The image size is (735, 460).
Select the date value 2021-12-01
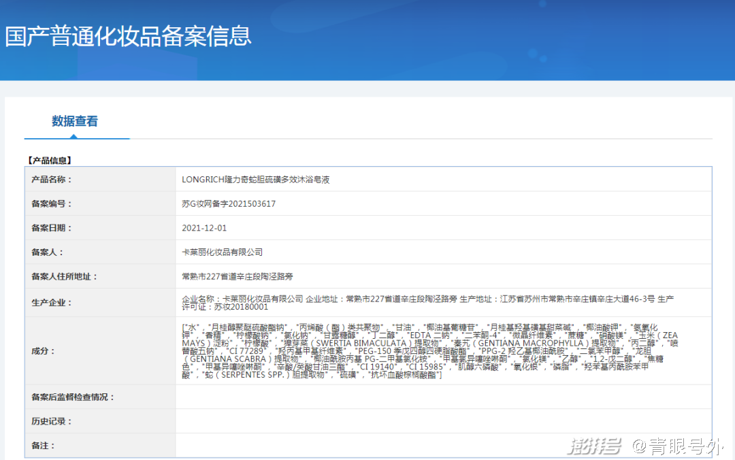204,228
